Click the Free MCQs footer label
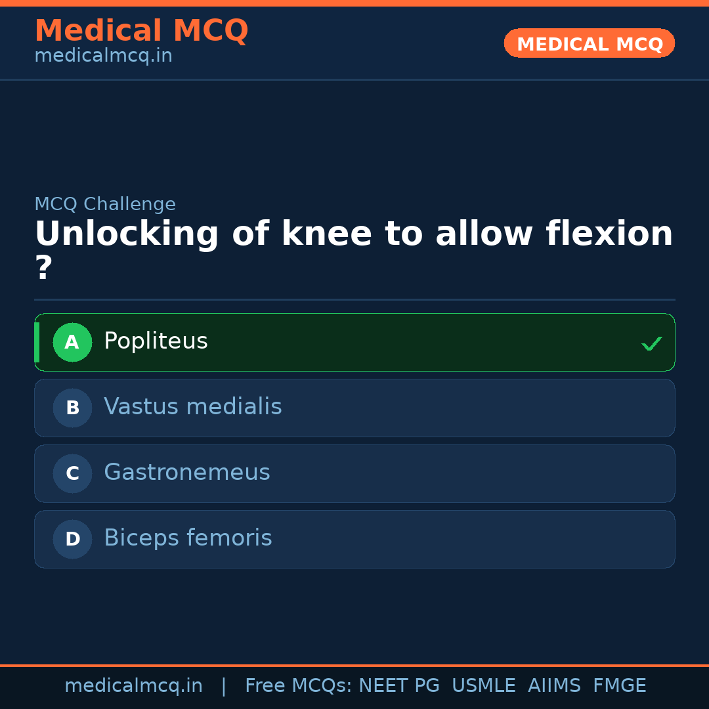This screenshot has width=709, height=709. point(298,686)
